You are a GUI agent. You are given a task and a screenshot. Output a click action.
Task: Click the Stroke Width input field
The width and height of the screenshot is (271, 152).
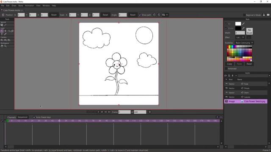click(x=240, y=33)
